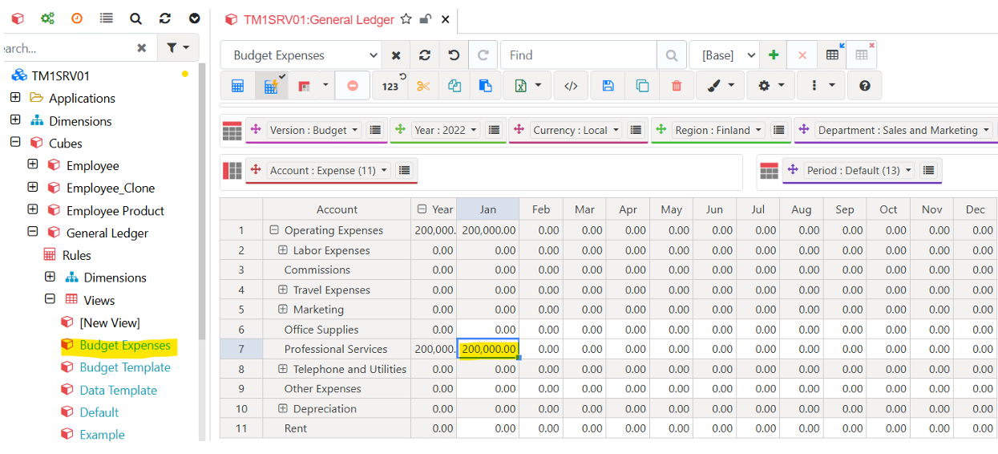Open the Year : 2022 dimension selector

[446, 130]
